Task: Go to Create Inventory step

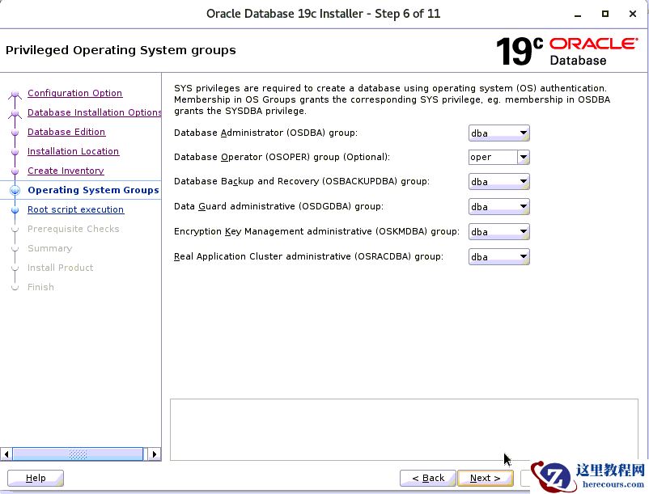Action: point(66,171)
